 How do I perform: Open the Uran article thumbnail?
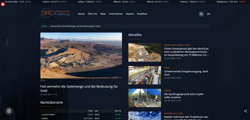pyautogui.click(x=145, y=75)
